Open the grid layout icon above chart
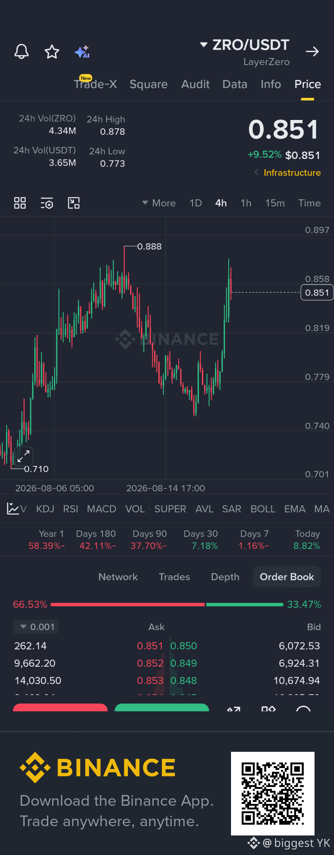The image size is (334, 855). click(20, 203)
